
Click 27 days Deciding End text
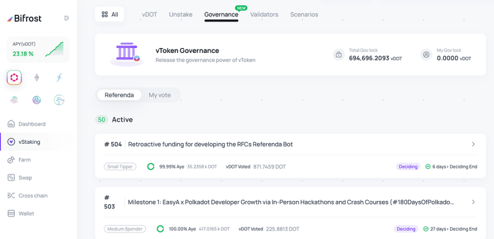(x=454, y=229)
